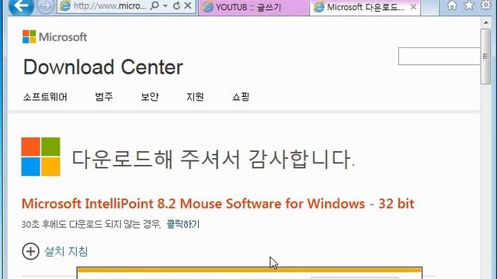Image resolution: width=497 pixels, height=279 pixels.
Task: Select the Microsoft 다운로드 tab
Action: pos(364,7)
